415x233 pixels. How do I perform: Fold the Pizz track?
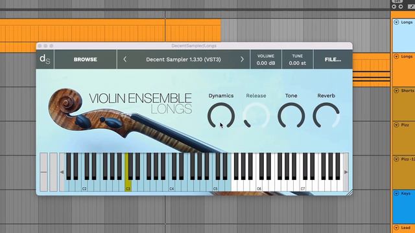396,125
